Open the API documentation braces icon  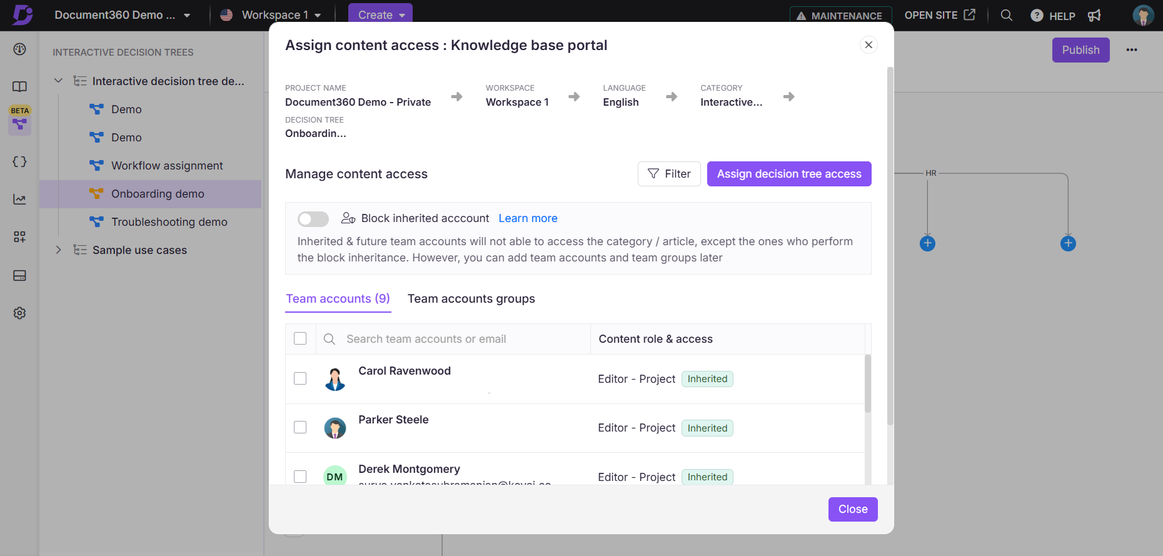19,161
